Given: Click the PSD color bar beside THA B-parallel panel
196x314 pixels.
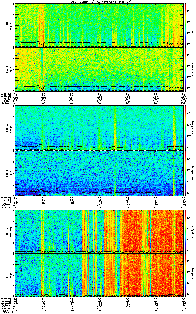Looking at the screenshot, I should tap(186, 69).
